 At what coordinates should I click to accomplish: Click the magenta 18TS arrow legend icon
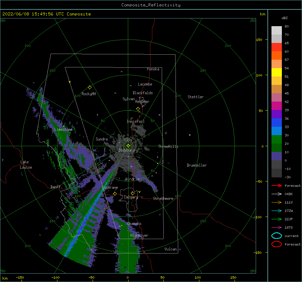click(276, 227)
